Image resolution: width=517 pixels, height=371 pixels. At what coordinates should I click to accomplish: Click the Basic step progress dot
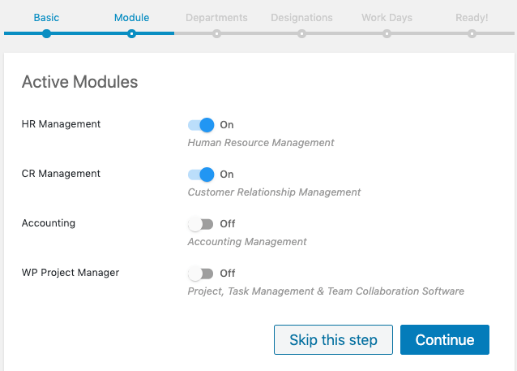tap(46, 34)
